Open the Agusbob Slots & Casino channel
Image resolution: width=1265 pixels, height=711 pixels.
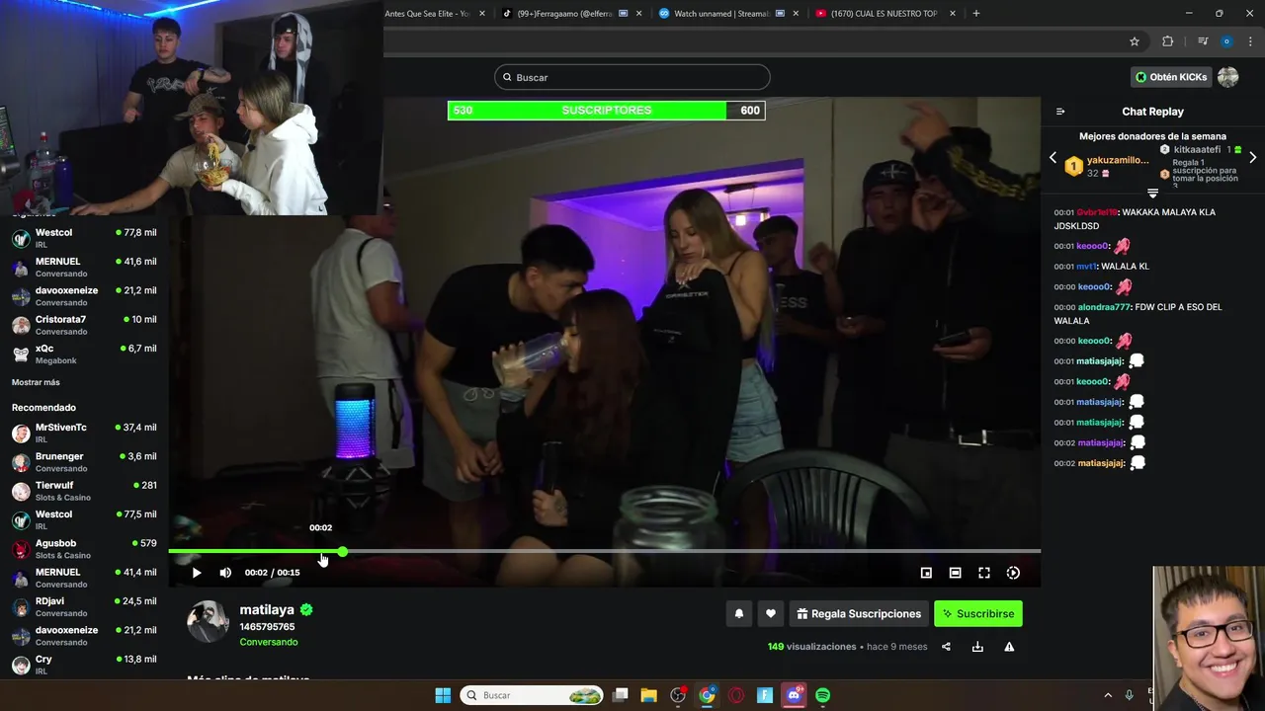coord(84,548)
